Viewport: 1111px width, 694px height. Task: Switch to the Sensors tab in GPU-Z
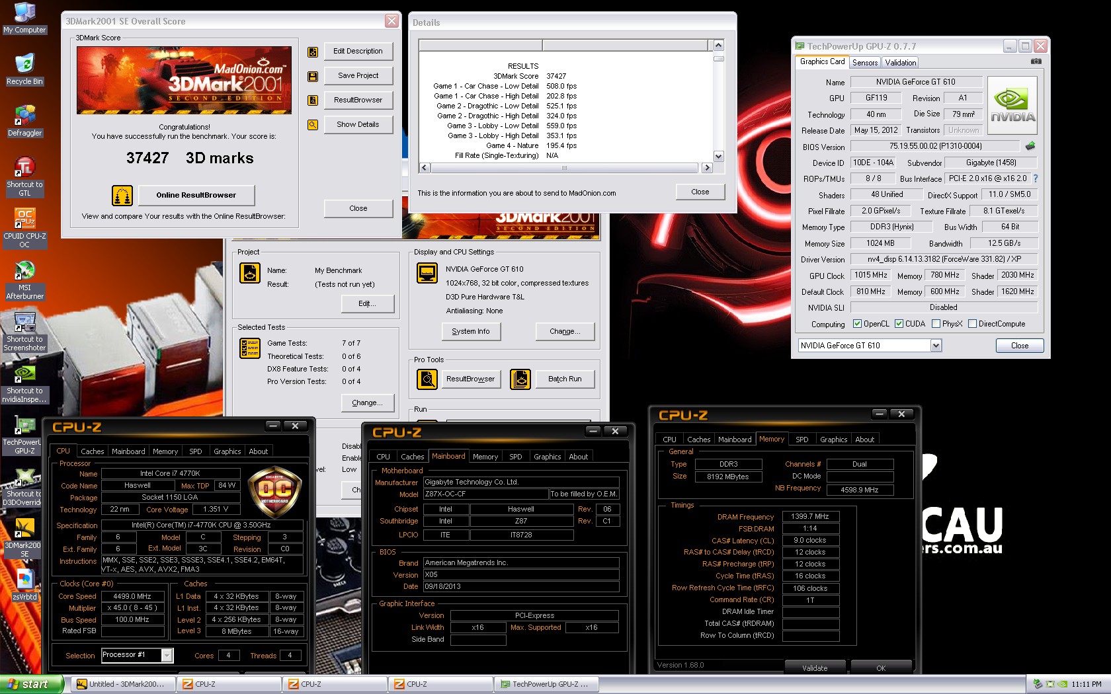point(864,63)
